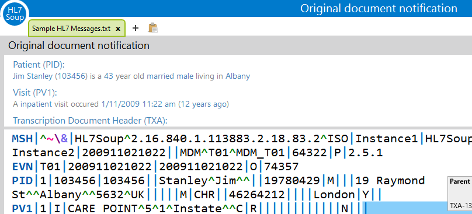Click the Original document notification section header
The image size is (472, 214).
[x=78, y=45]
